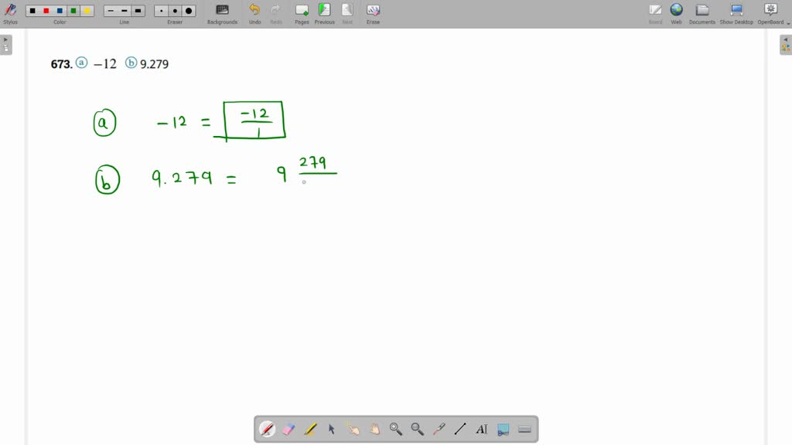Select the largest eraser size
Viewport: 792px width, 445px height.
pos(188,10)
